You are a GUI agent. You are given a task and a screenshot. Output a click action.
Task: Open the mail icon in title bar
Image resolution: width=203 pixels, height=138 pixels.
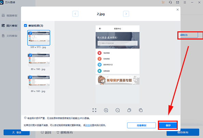(x=178, y=2)
